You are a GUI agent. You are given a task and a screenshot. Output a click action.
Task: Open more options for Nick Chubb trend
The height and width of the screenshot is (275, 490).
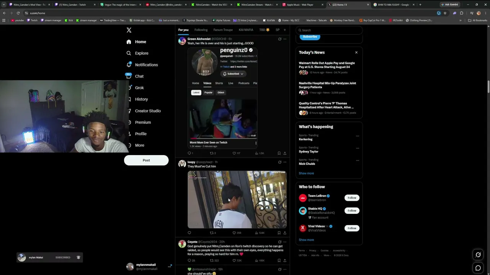pos(358,160)
